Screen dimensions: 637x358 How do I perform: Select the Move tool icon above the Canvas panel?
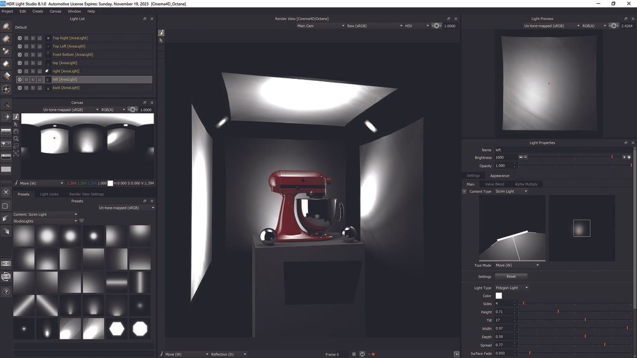16,116
